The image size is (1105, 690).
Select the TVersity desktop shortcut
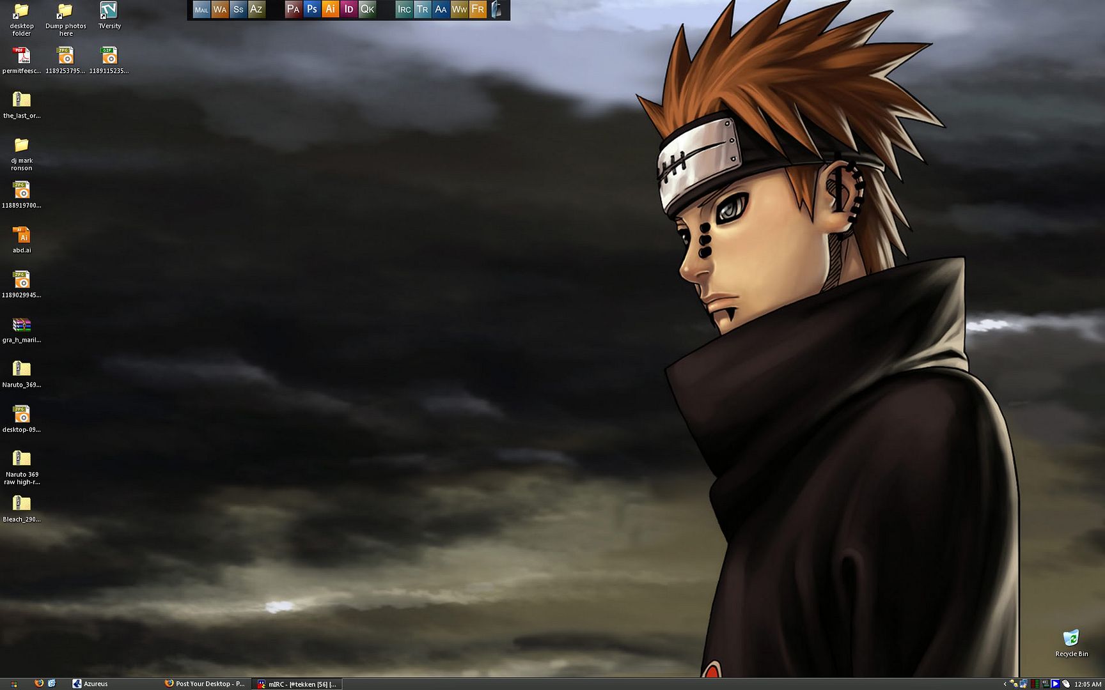tap(109, 16)
